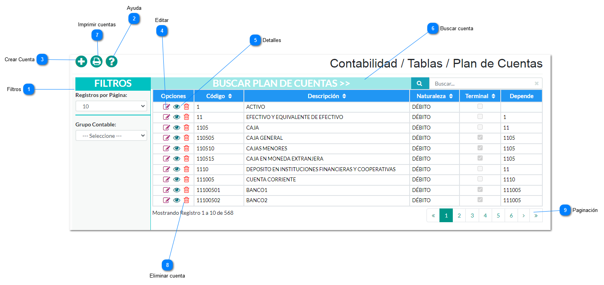Screen dimensions: 604x285
Task: Edit the CAJA GENERAL account
Action: click(167, 138)
